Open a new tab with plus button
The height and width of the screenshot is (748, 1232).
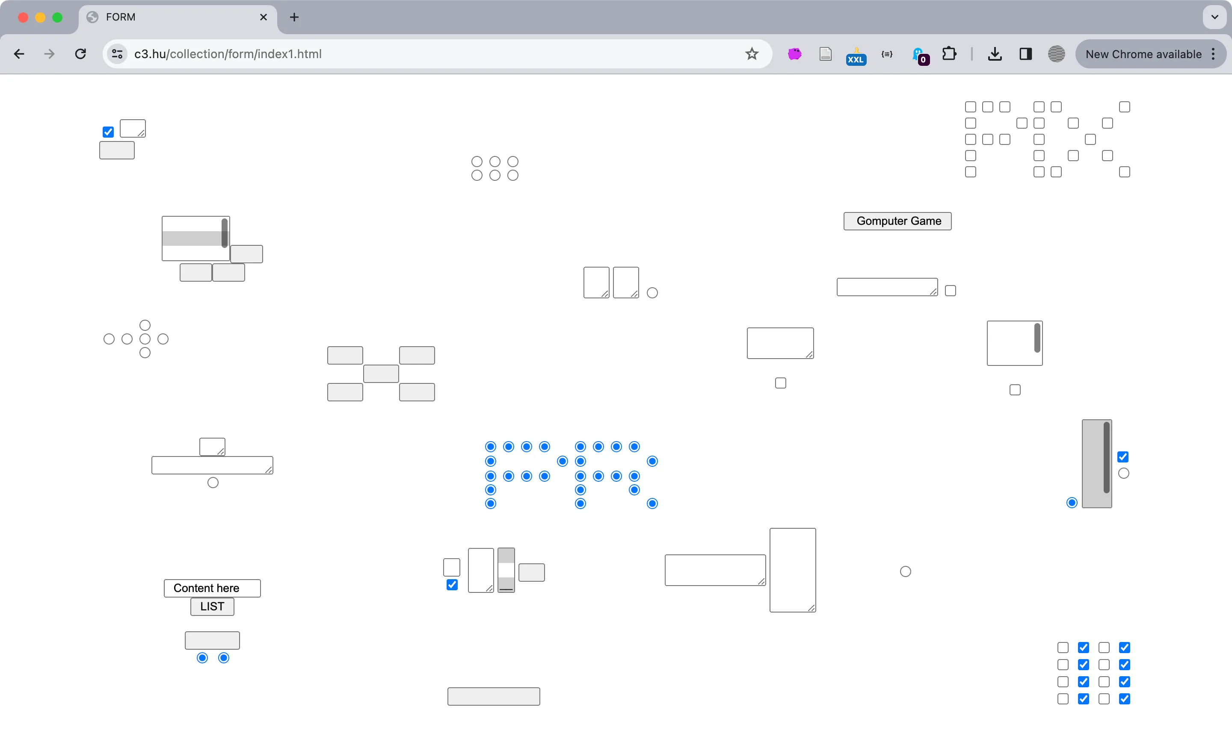click(294, 17)
